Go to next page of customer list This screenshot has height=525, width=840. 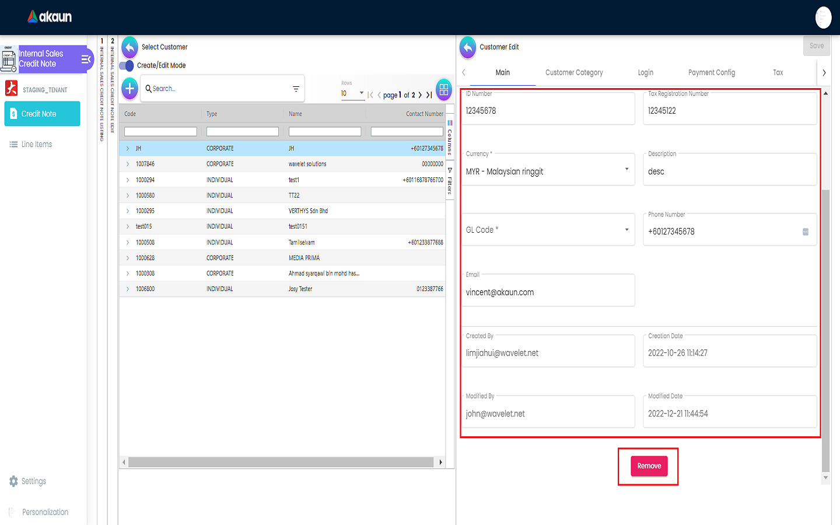point(420,95)
